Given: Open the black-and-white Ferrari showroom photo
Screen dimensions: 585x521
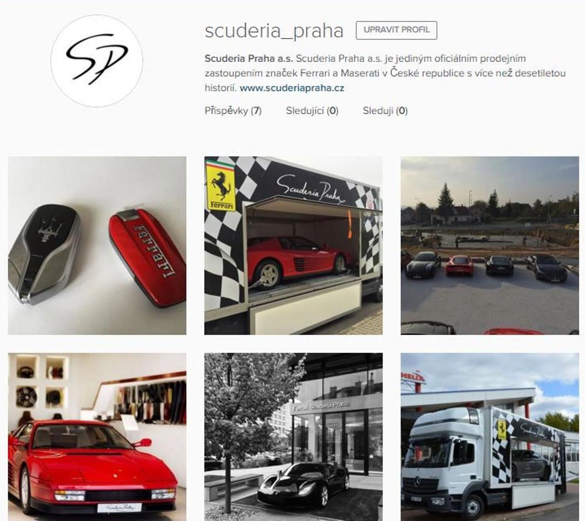Looking at the screenshot, I should click(x=293, y=437).
